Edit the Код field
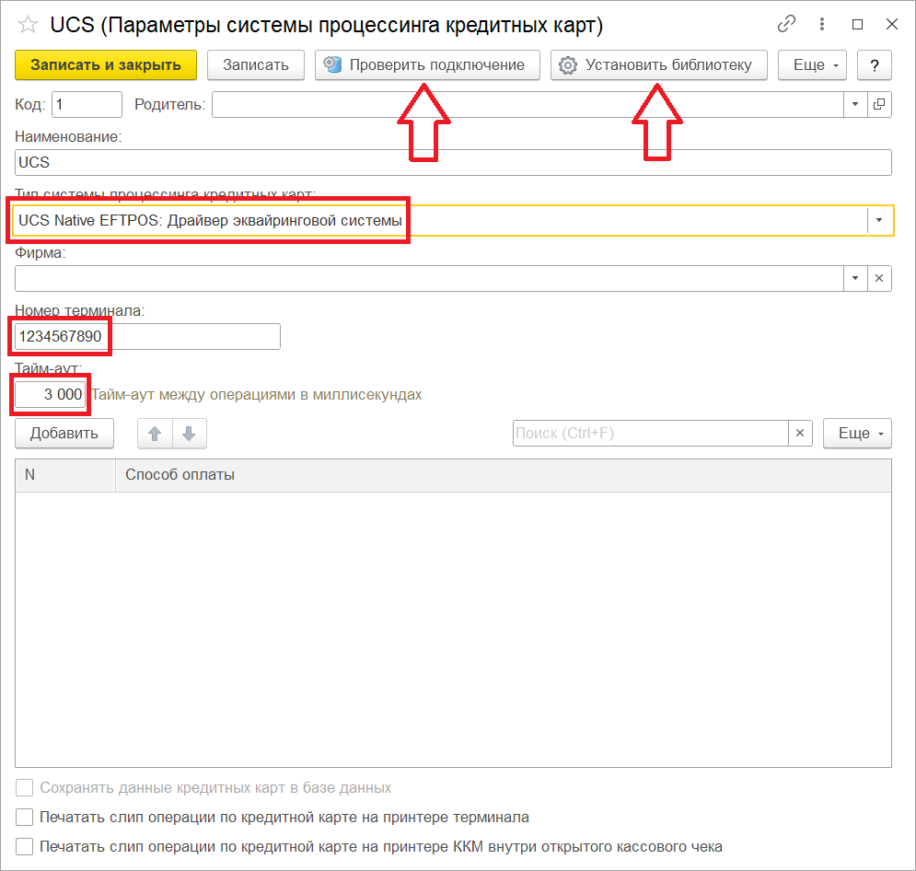Screen dimensions: 916x871 pos(87,105)
